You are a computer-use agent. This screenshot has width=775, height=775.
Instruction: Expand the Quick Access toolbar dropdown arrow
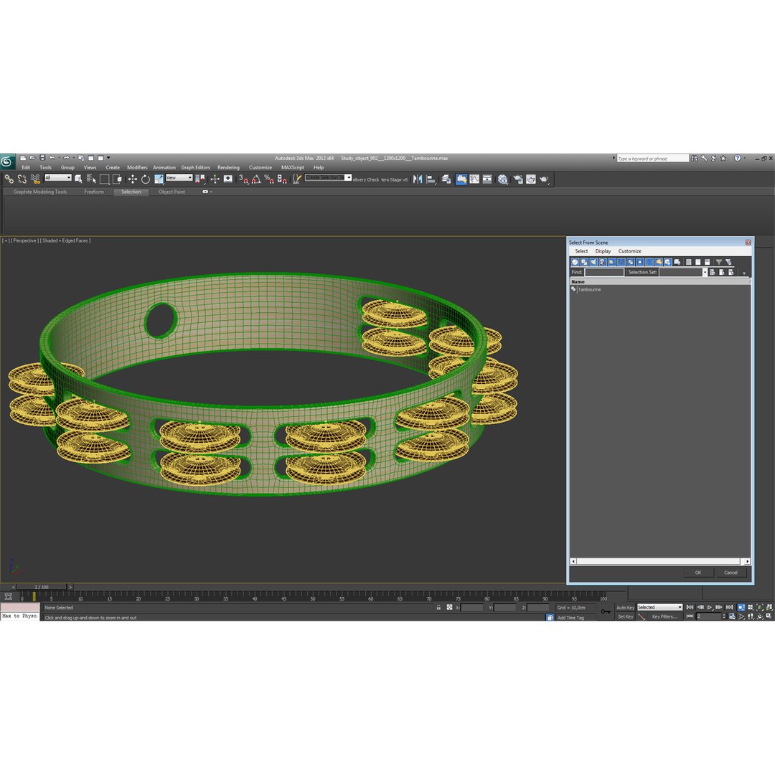point(108,158)
